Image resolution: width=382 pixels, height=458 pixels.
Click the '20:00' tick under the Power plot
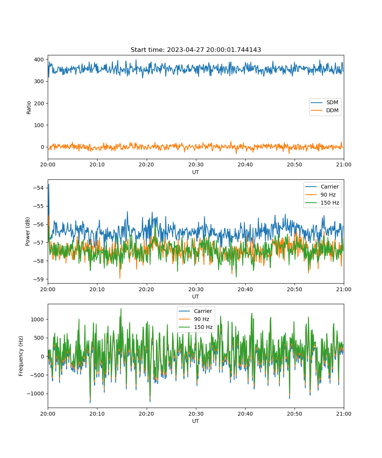click(48, 289)
